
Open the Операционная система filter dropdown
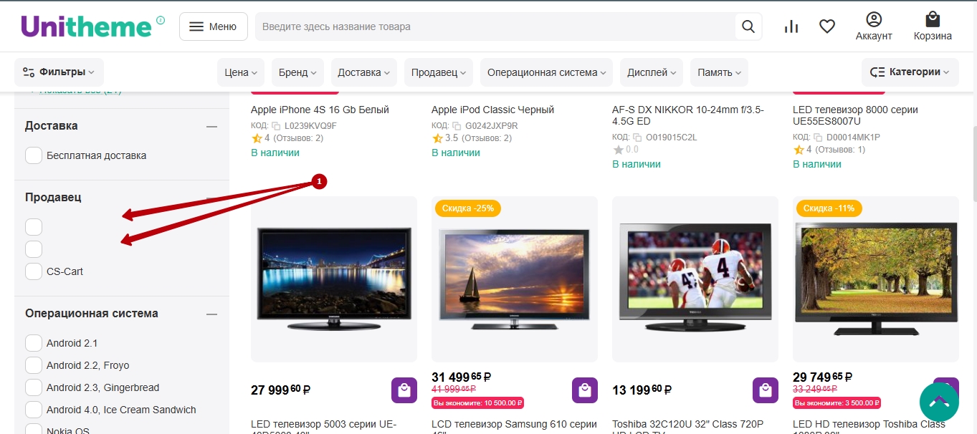(546, 72)
